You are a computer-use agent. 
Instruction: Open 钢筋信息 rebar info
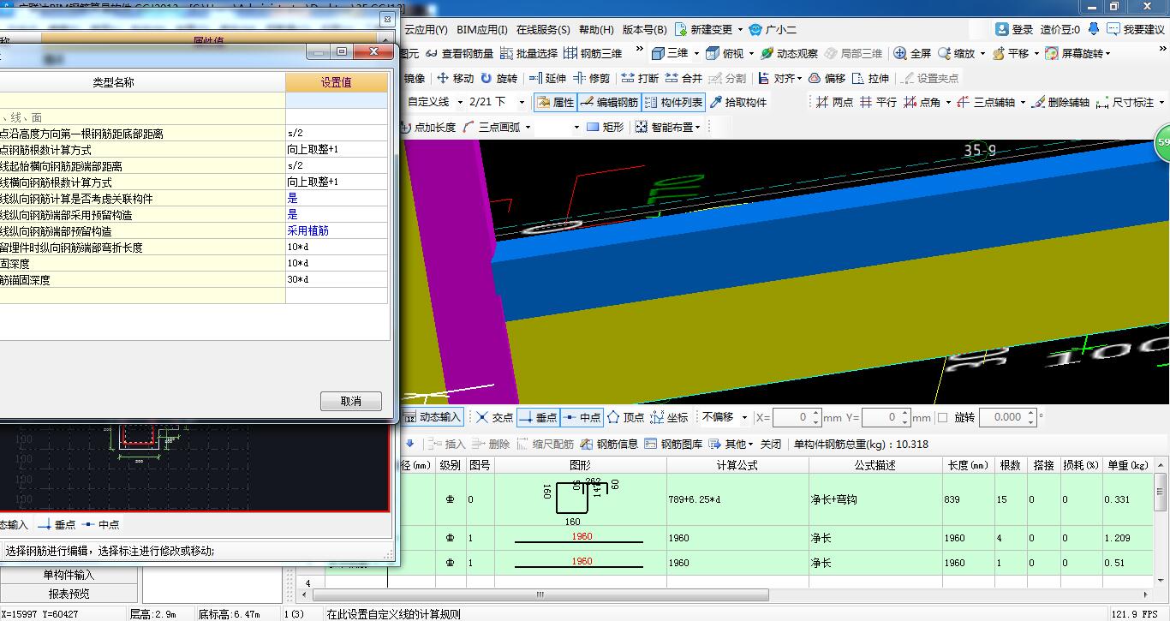[x=609, y=444]
